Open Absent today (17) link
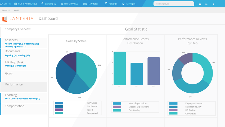Screen dimensions: 225x127 tap(14, 44)
